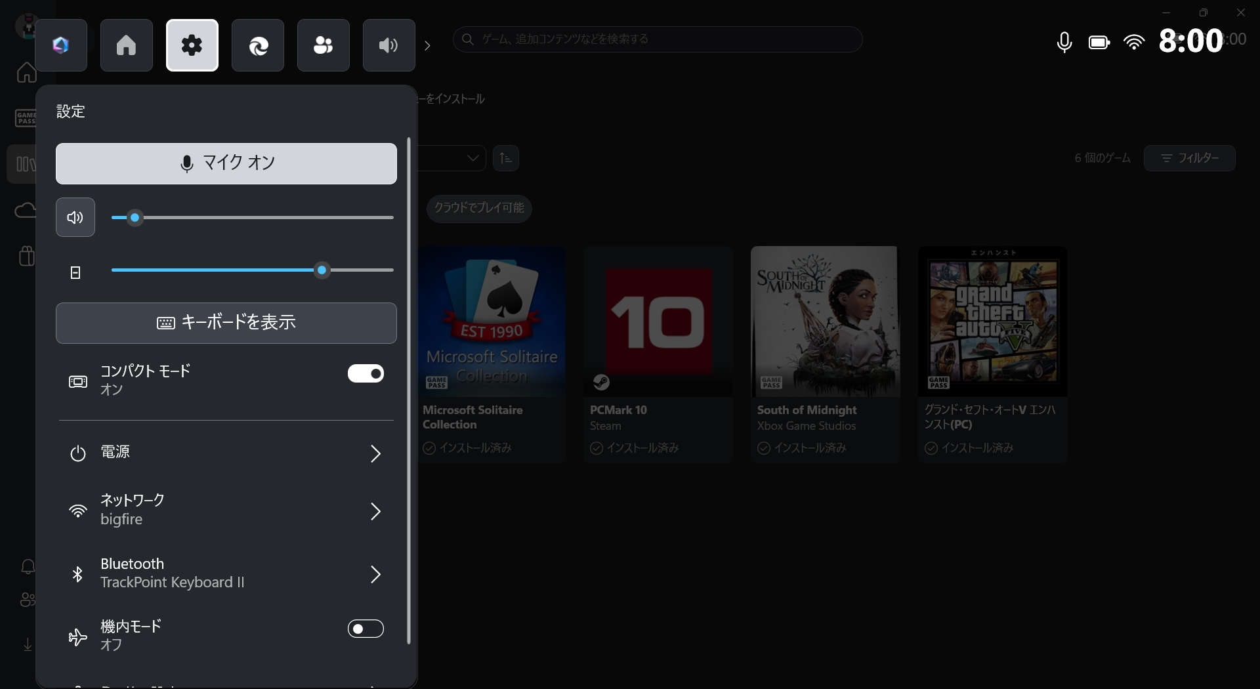Open the Grand Theft Auto V thumbnail
Screen dimensions: 1260x689
[993, 322]
